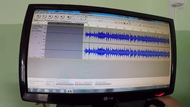
Task: Click the Audio Position time field
Action: click(x=103, y=84)
